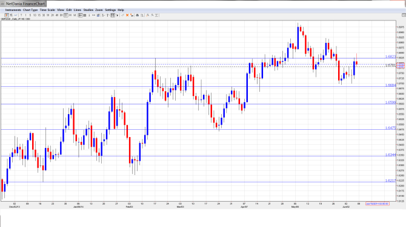Open the Lines menu

[x=78, y=10]
